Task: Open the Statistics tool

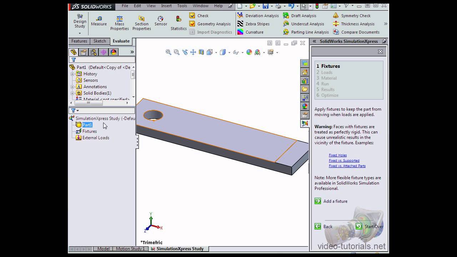Action: pyautogui.click(x=179, y=23)
